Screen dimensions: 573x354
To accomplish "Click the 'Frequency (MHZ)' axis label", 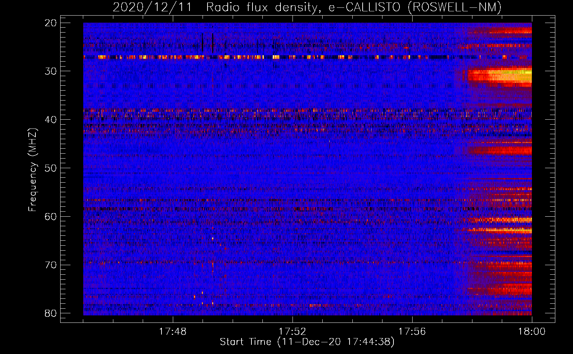I will coord(32,170).
